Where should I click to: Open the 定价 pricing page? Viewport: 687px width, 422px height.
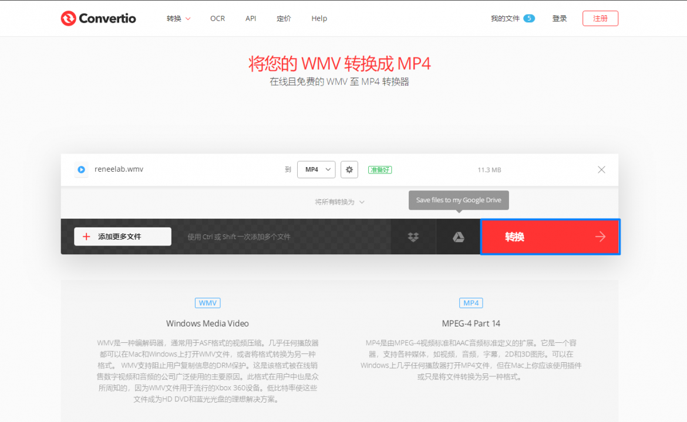coord(284,18)
